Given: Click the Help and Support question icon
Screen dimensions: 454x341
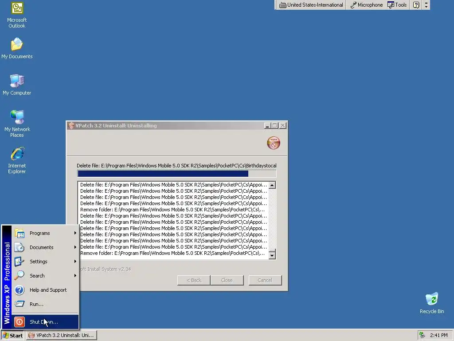Looking at the screenshot, I should (x=20, y=290).
